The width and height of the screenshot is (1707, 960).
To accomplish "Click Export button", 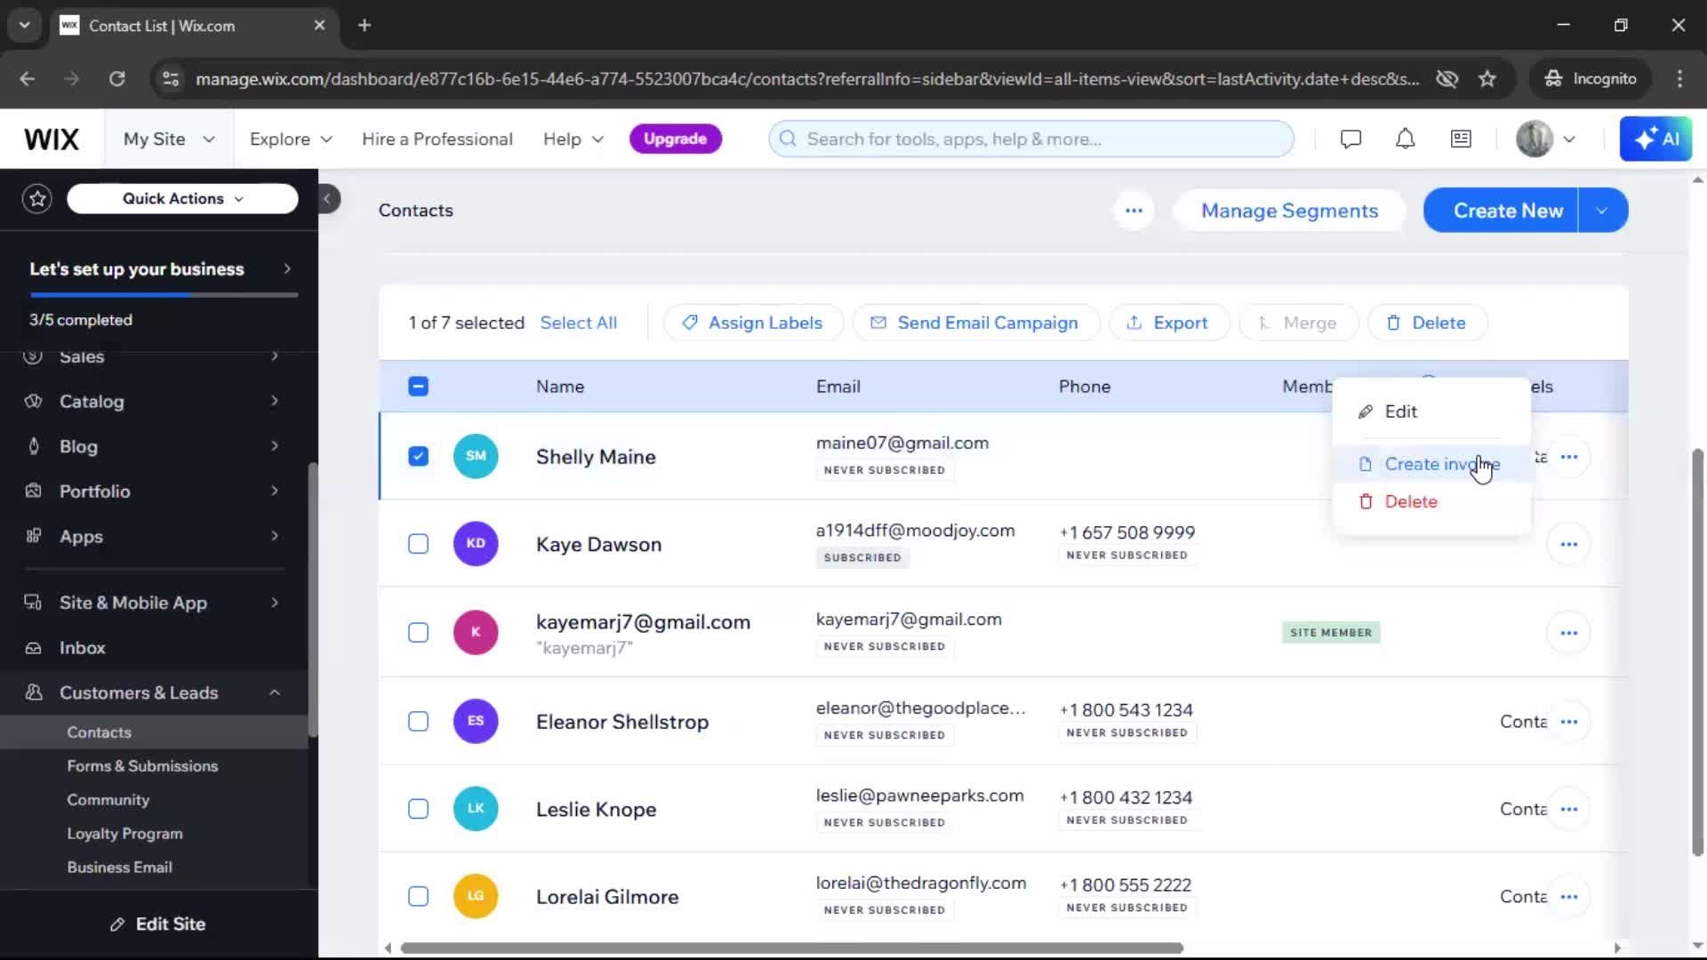I will (x=1168, y=323).
